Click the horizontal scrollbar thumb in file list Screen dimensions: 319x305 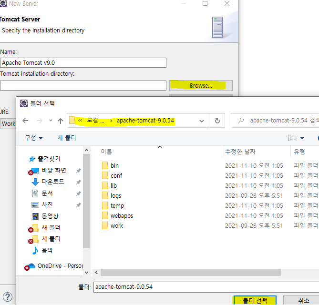[191, 272]
